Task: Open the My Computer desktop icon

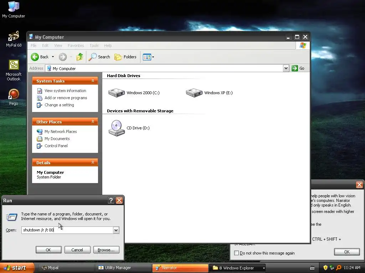Action: pos(14,9)
